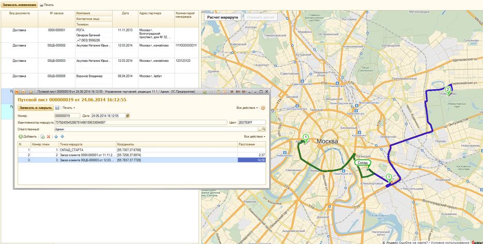The image size is (483, 244).
Task: Click the distance cell 2,37
Action: coord(252,155)
